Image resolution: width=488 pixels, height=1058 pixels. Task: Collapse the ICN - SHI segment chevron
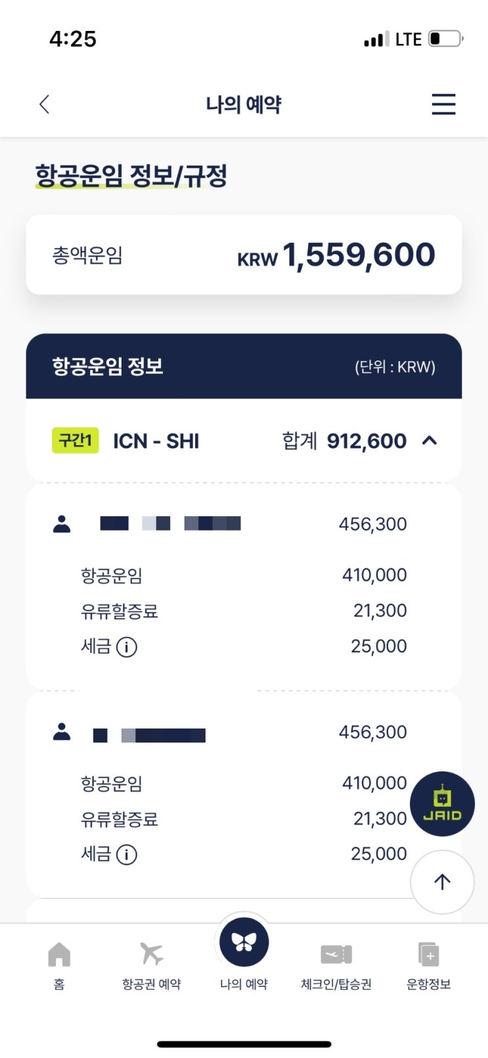pos(430,441)
